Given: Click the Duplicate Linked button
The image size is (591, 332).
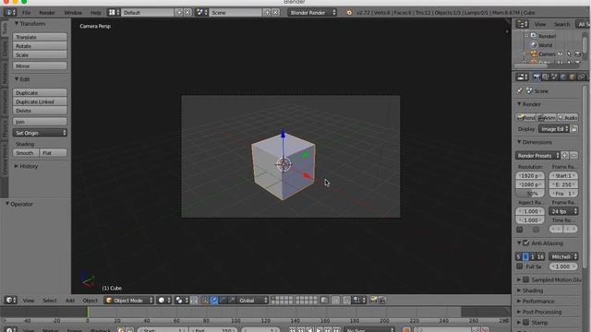Looking at the screenshot, I should click(40, 101).
